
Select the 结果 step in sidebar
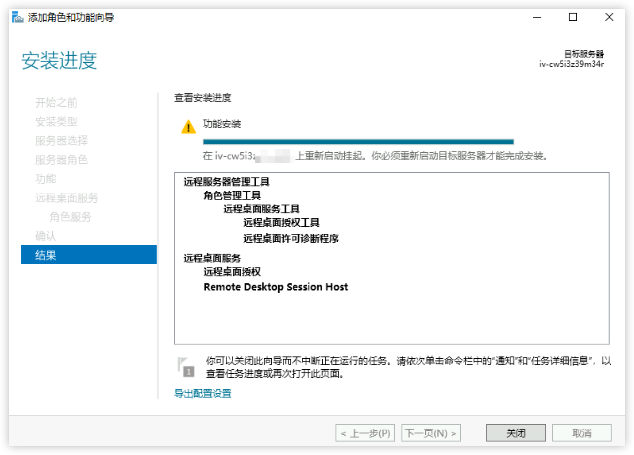pyautogui.click(x=89, y=255)
